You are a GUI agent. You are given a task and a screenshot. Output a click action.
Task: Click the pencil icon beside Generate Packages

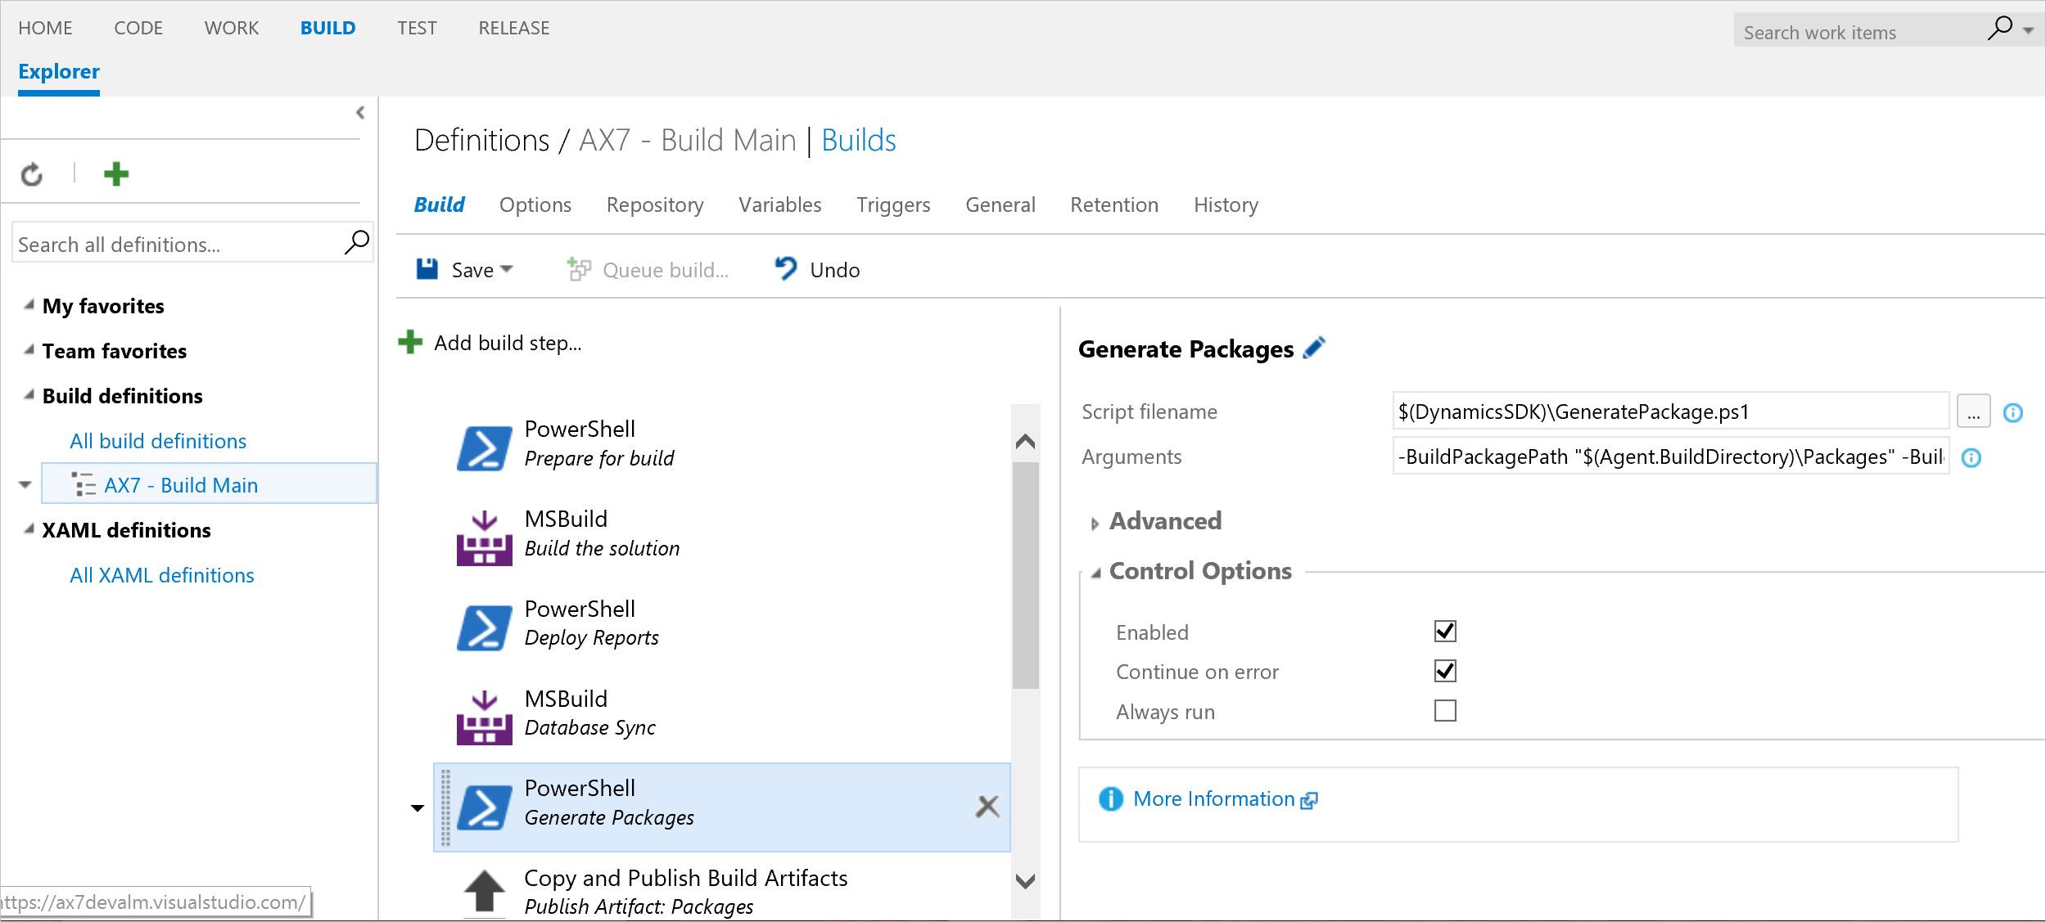coord(1313,349)
